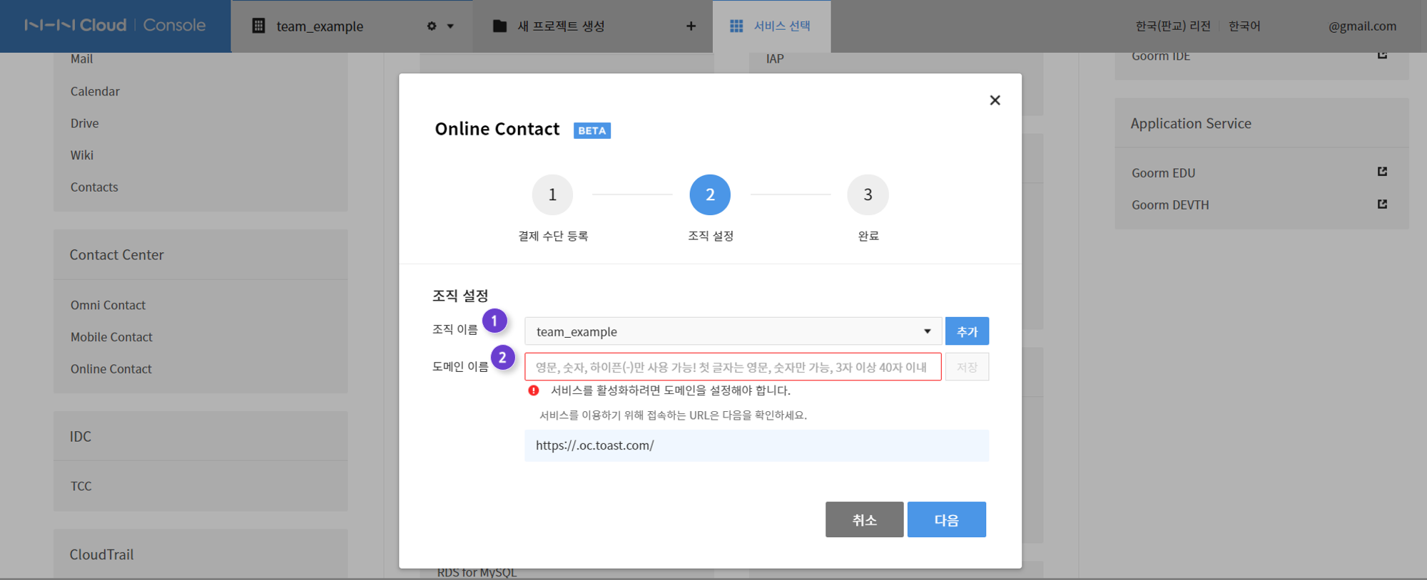Open the team_example organization settings gear
This screenshot has height=580, width=1427.
[432, 26]
